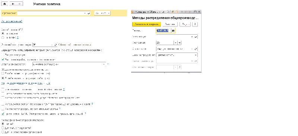Open Organization open-form icon in dialog

tap(196, 37)
